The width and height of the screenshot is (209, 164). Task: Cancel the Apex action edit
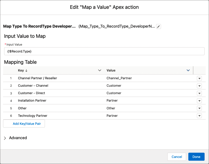pyautogui.click(x=177, y=157)
